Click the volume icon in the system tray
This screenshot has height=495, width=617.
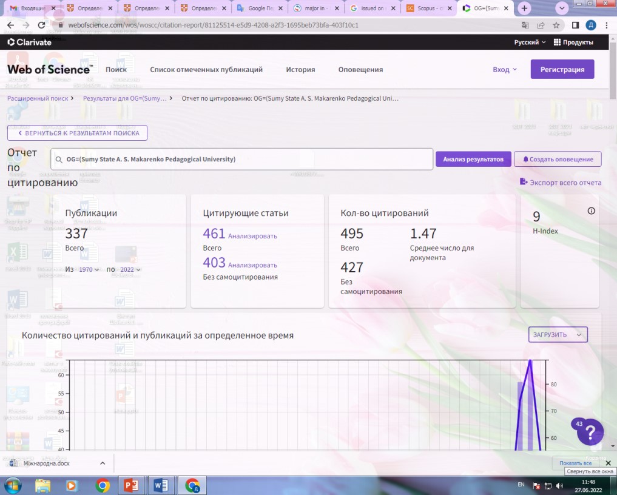click(559, 486)
